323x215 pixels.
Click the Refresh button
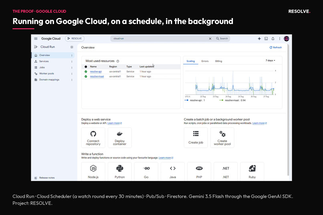coord(276,47)
